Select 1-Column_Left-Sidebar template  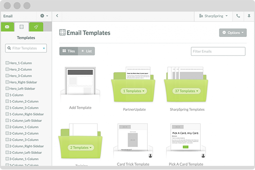point(24,121)
